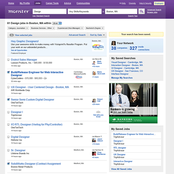The height and width of the screenshot is (174, 174).
Task: Uncheck the Senior Semi-Custom Digital Designer checkbox
Action: (8, 99)
